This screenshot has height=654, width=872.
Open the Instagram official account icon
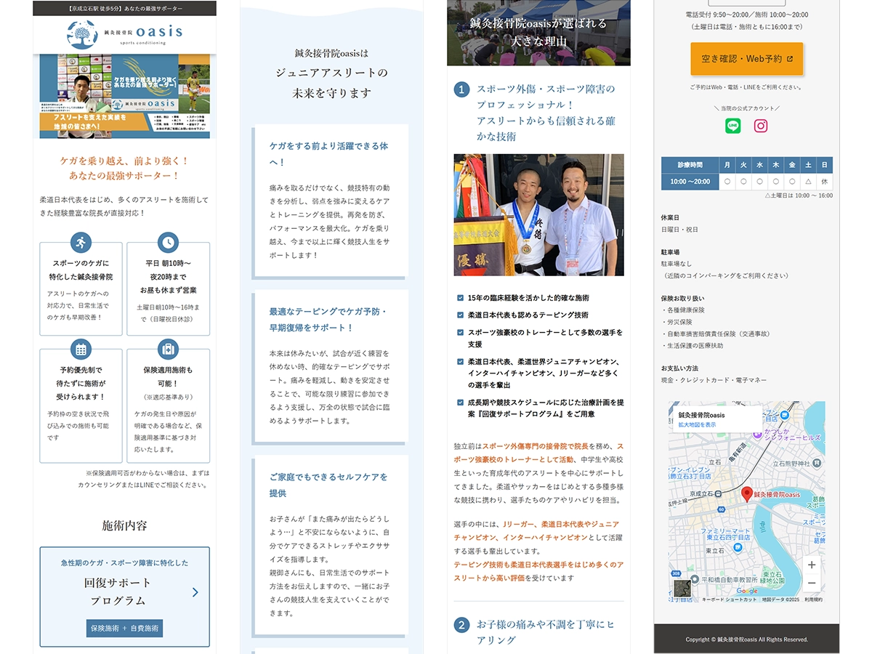click(760, 126)
